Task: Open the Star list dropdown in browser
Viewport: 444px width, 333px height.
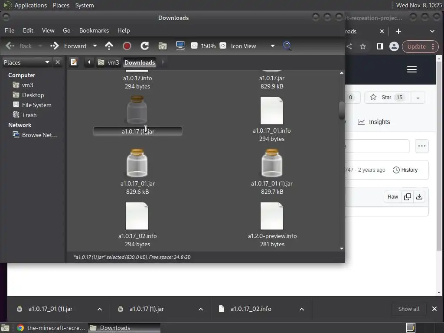Action: point(418,98)
